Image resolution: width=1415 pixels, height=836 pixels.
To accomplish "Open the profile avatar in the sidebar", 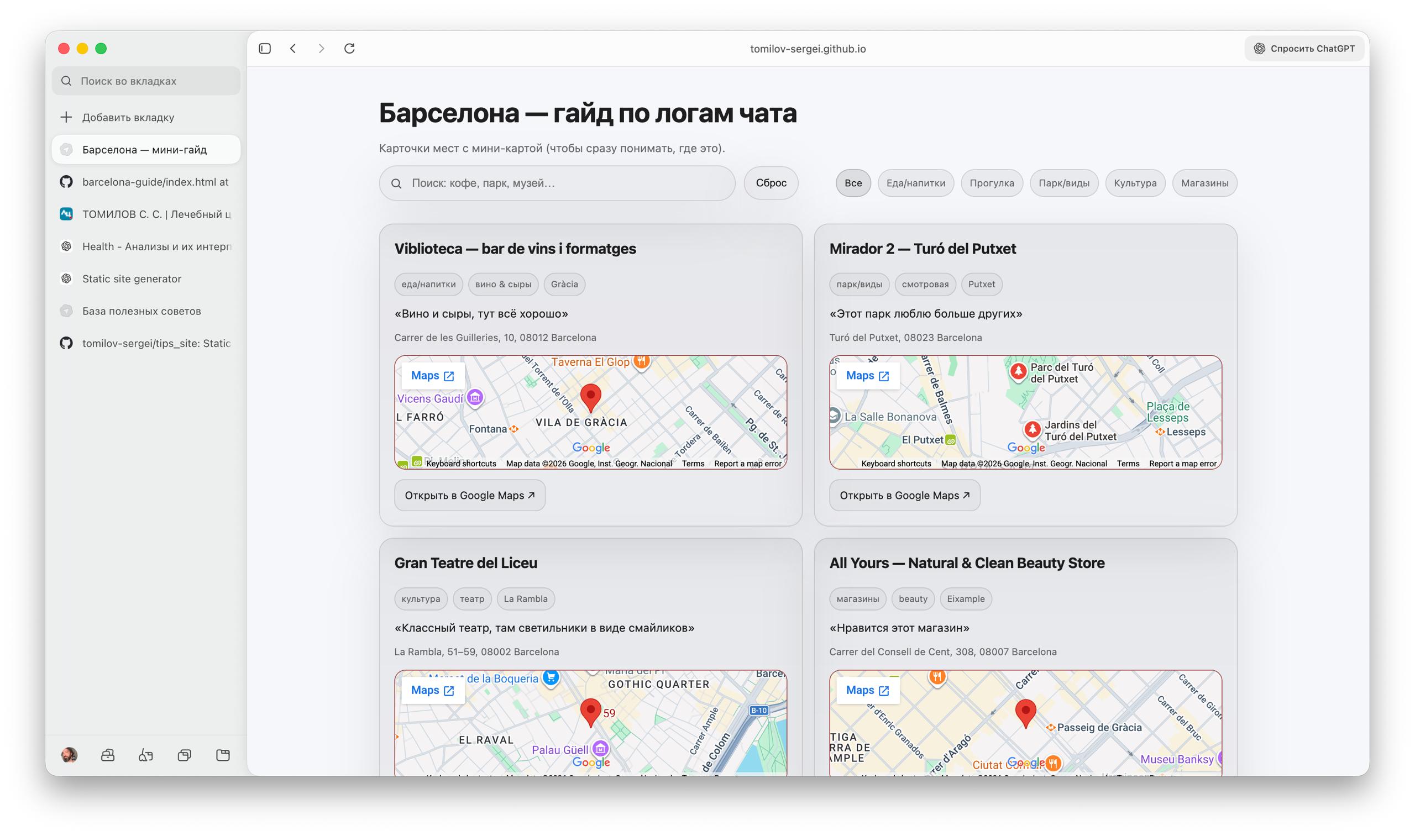I will tap(69, 755).
